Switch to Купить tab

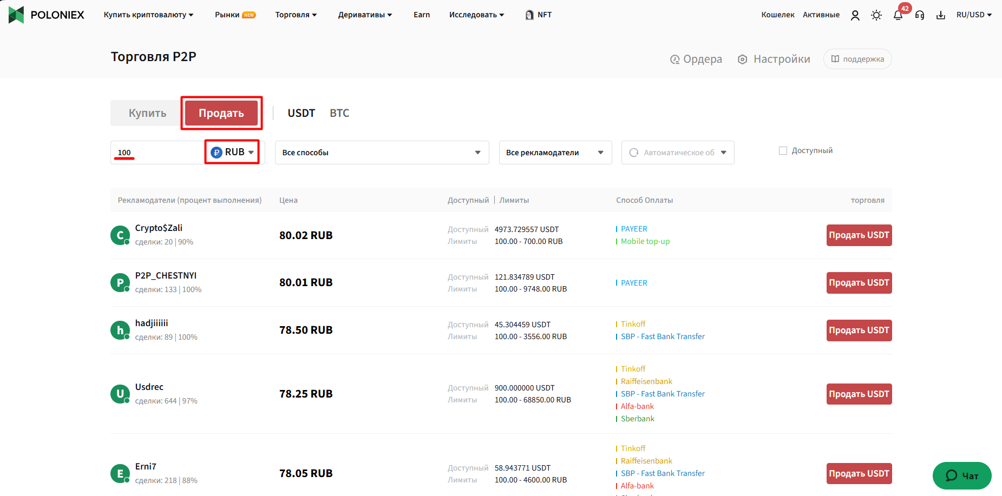click(147, 113)
